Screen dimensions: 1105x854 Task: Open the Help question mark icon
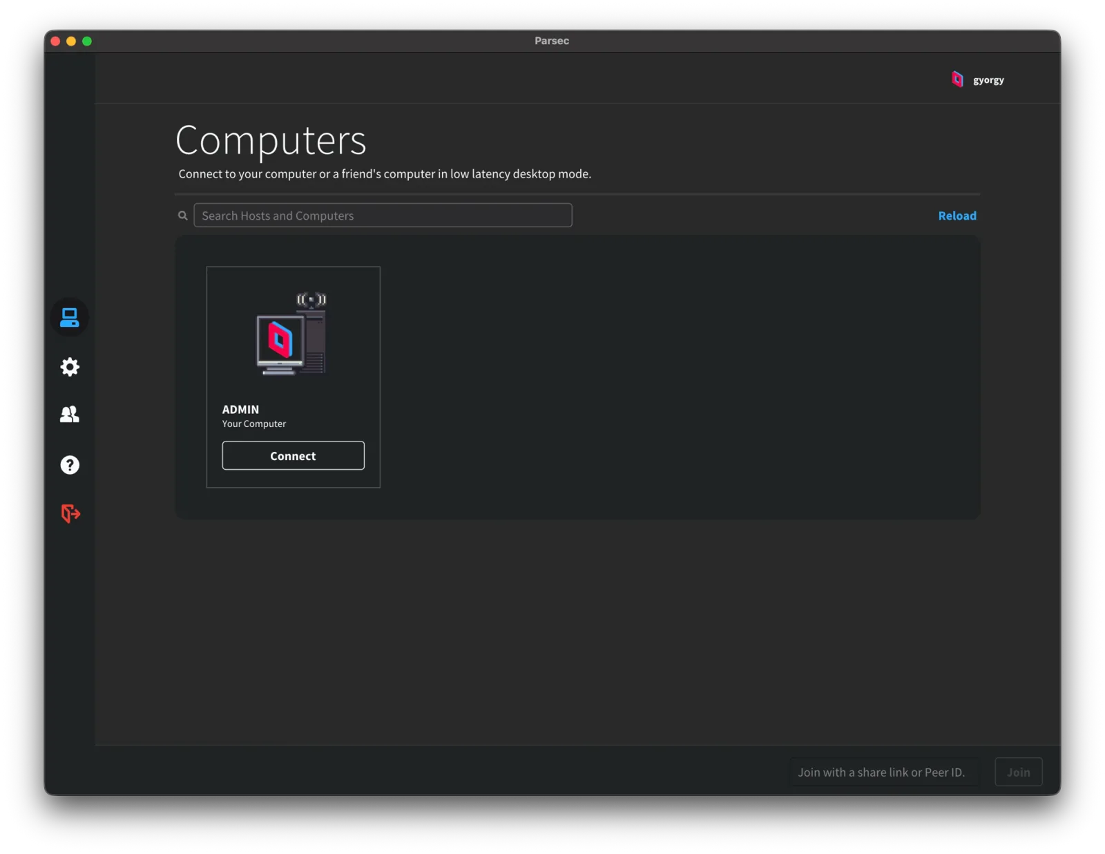70,465
